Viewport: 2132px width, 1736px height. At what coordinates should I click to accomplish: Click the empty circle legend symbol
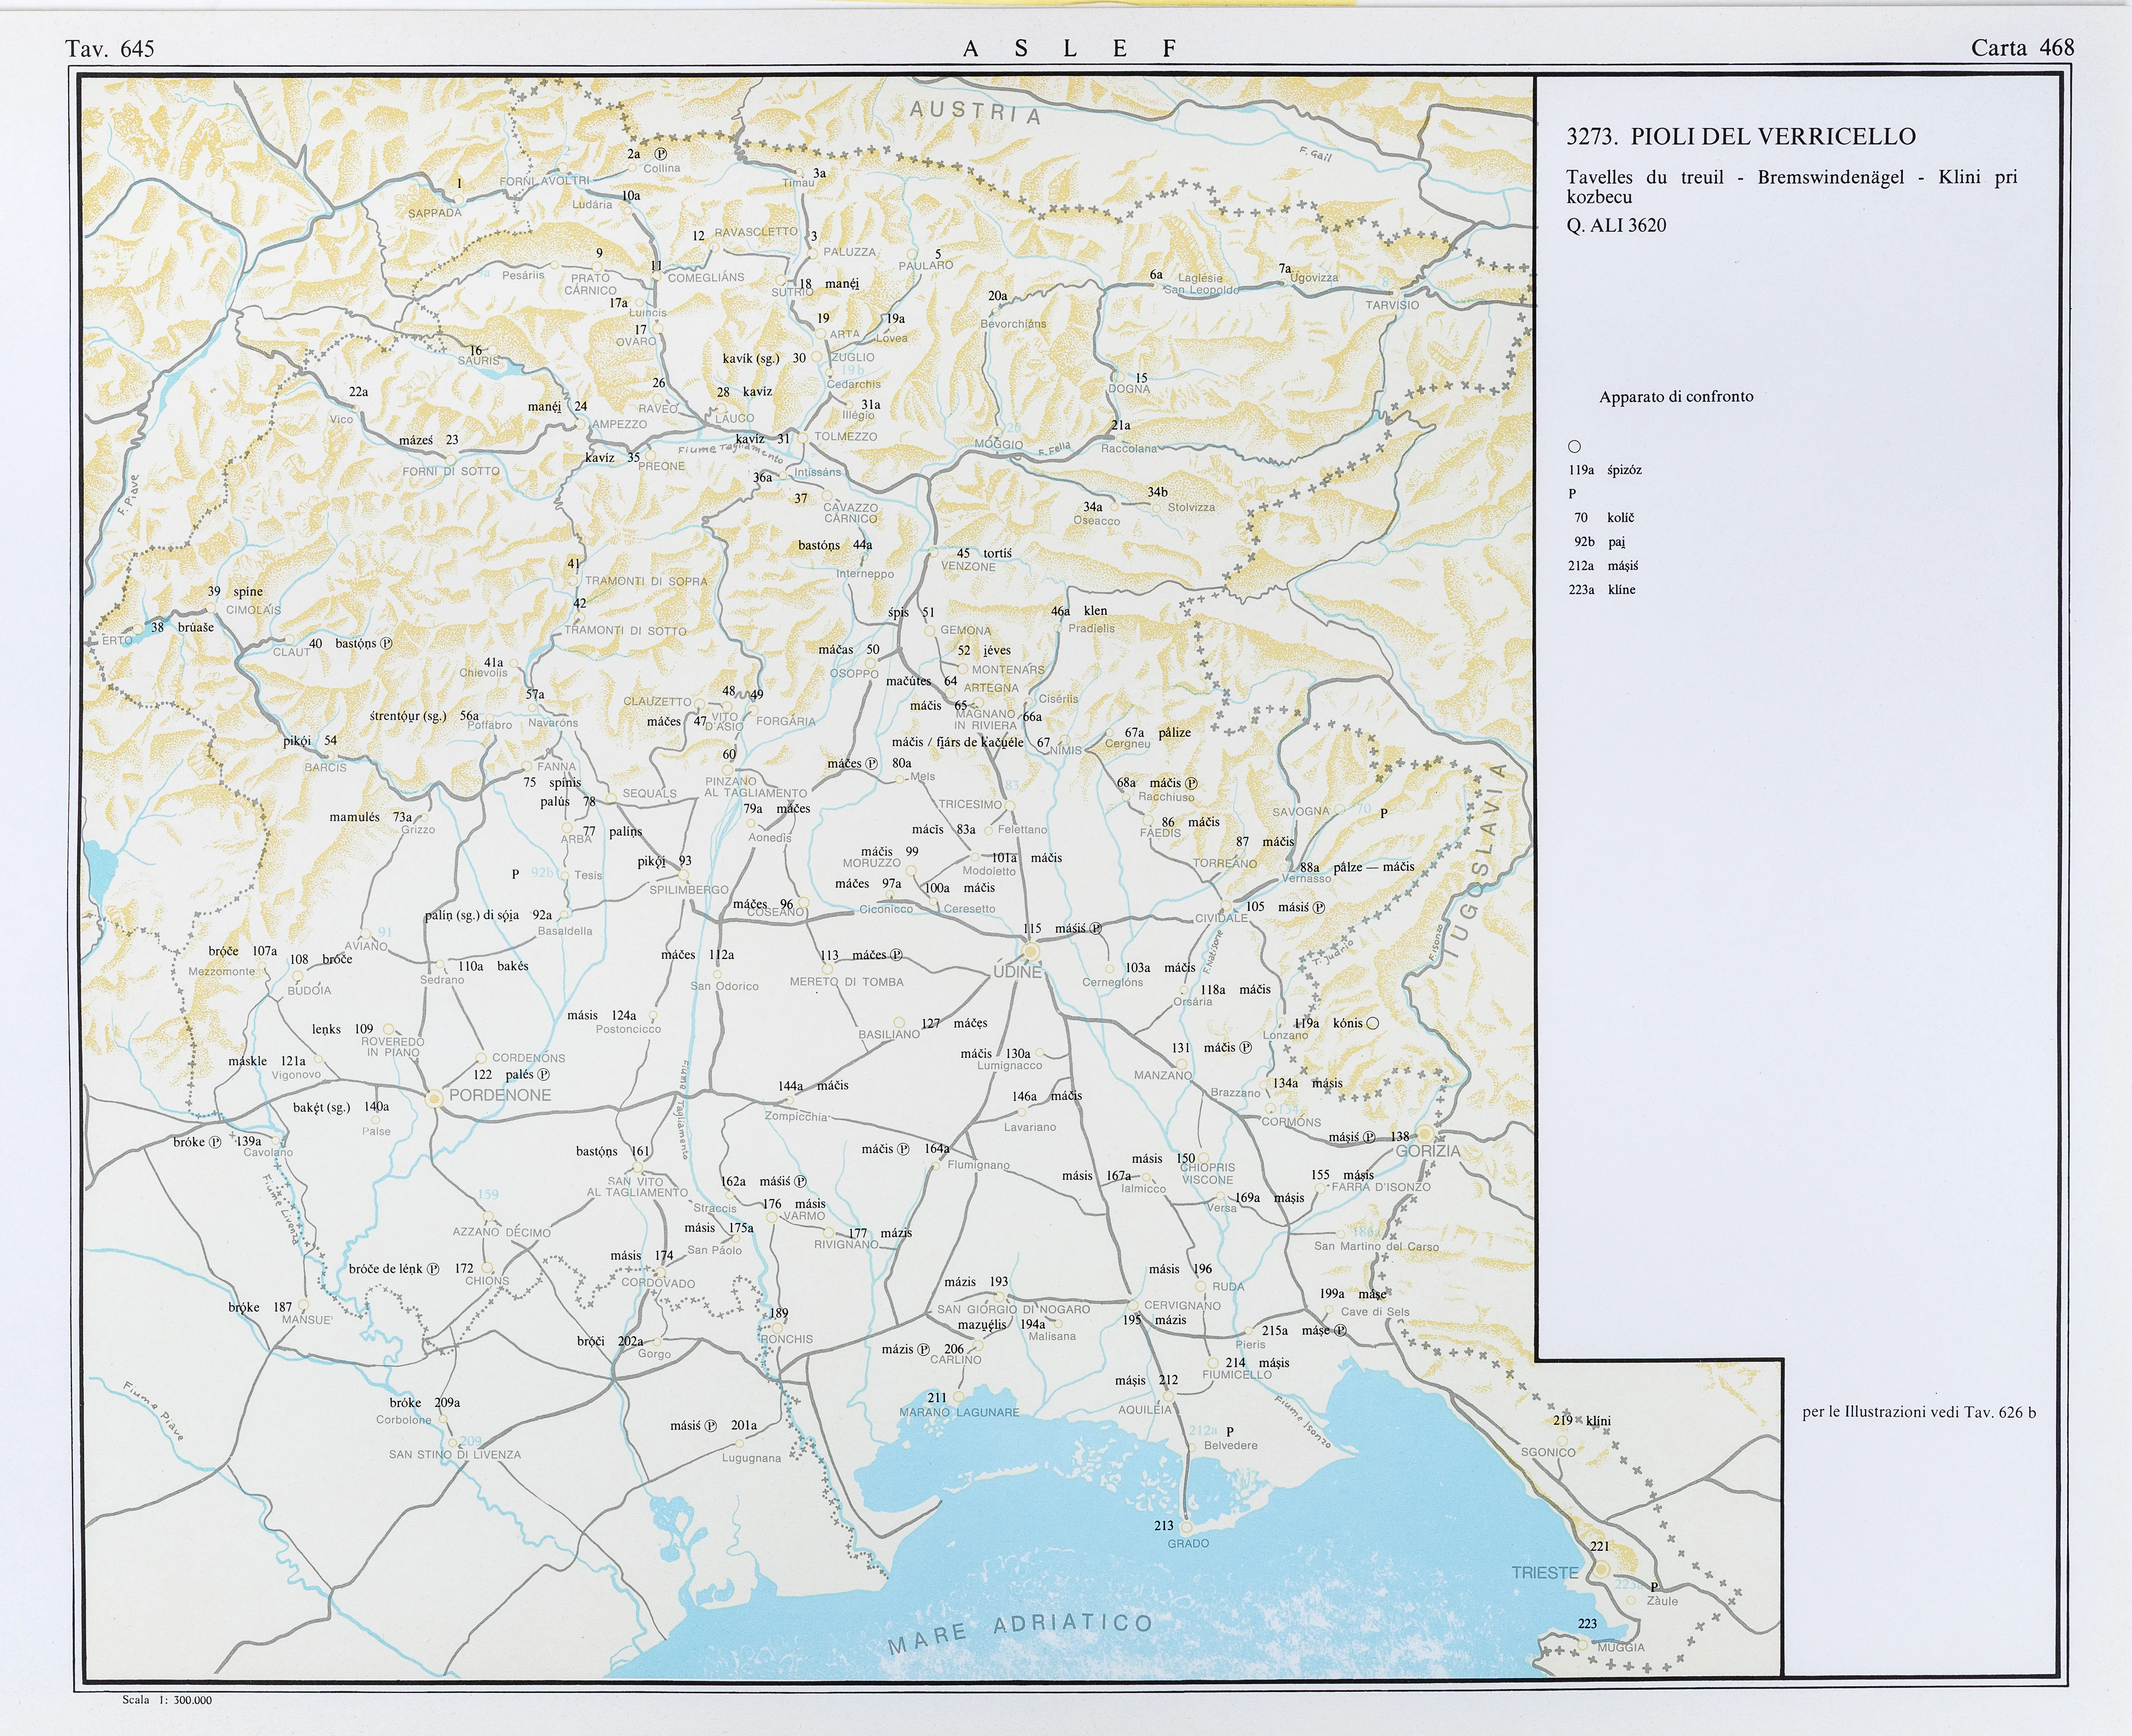coord(1574,447)
